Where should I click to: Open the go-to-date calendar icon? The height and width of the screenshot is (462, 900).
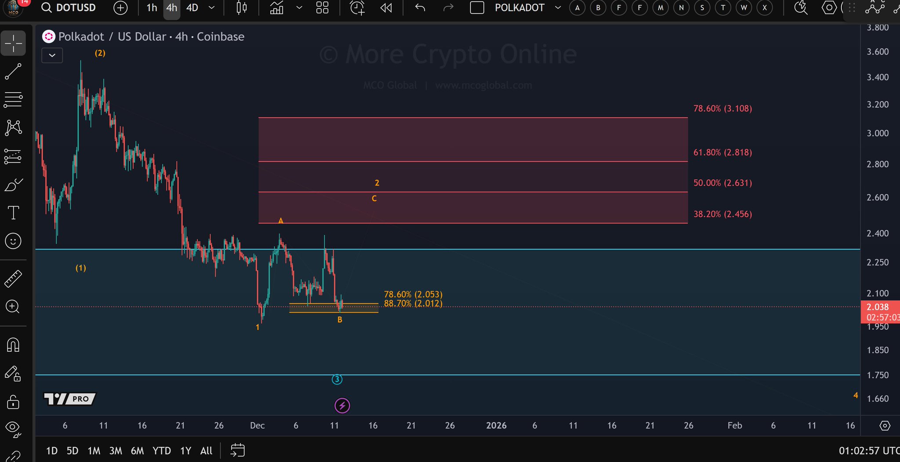[x=238, y=451]
